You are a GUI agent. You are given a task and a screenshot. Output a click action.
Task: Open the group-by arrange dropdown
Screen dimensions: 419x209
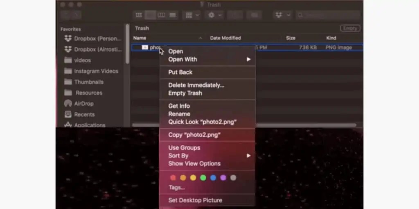[x=191, y=15]
